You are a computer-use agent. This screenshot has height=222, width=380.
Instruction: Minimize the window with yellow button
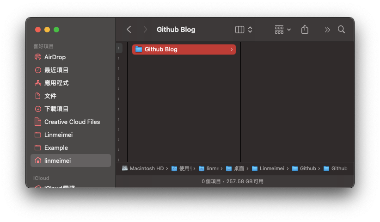coord(47,30)
